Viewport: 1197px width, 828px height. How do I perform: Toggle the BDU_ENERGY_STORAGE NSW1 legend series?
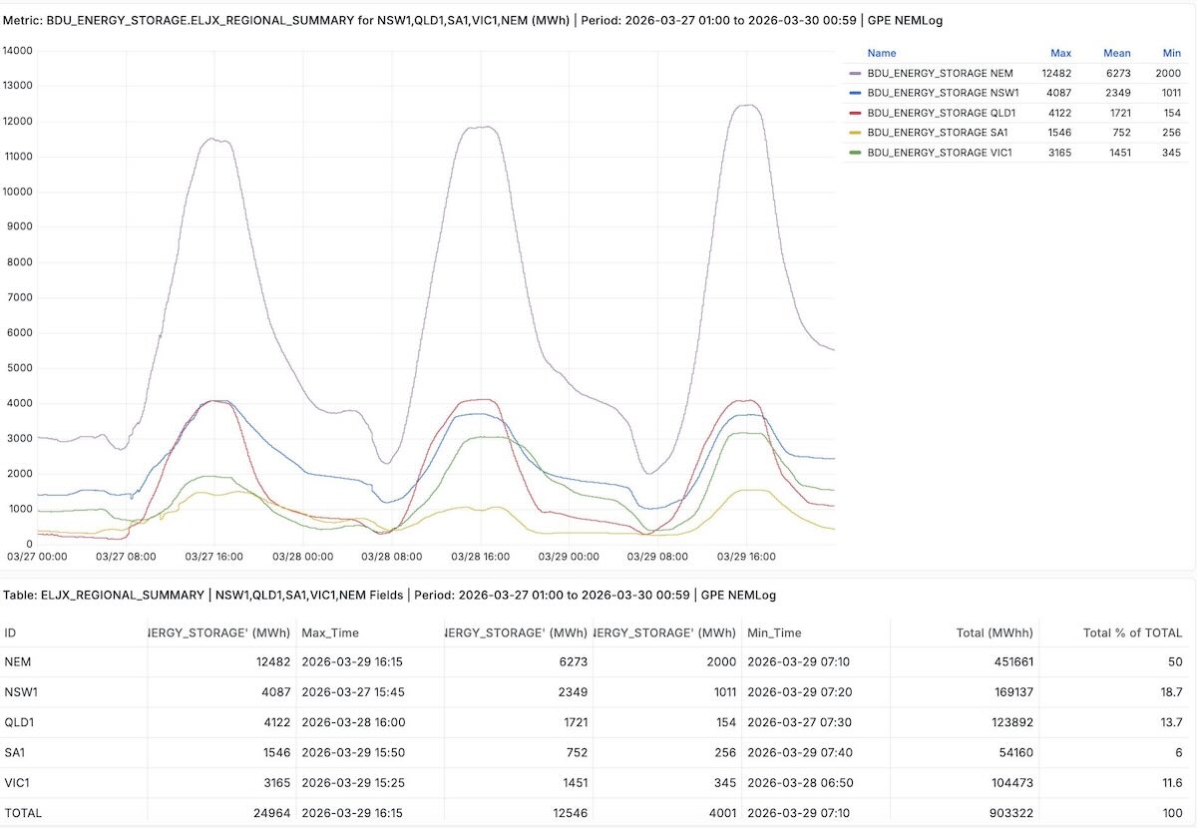click(943, 93)
